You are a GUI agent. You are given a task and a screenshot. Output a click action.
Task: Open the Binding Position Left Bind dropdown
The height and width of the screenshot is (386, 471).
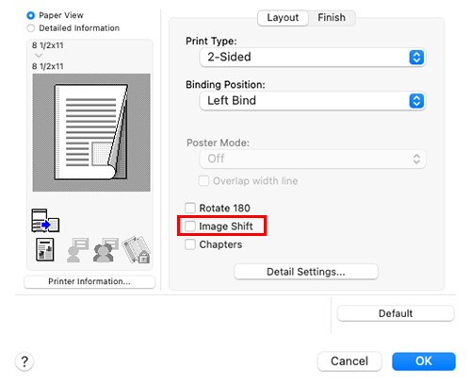313,101
